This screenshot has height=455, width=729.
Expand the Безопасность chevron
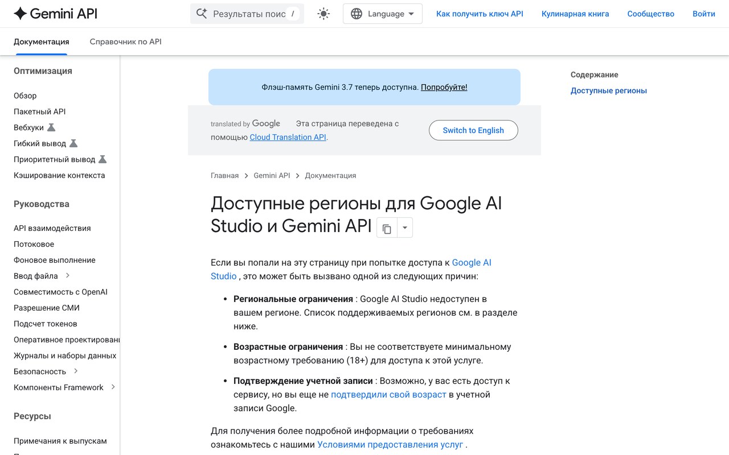point(76,371)
